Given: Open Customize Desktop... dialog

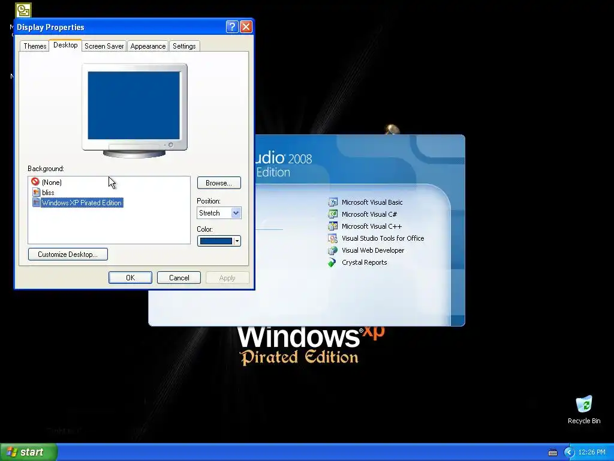Looking at the screenshot, I should (x=68, y=254).
